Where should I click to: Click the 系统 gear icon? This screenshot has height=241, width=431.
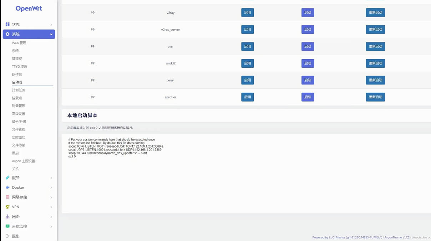tap(7, 34)
